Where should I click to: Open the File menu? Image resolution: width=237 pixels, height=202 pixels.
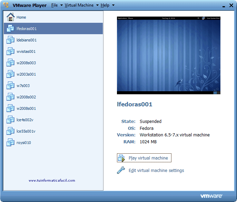tap(55, 5)
